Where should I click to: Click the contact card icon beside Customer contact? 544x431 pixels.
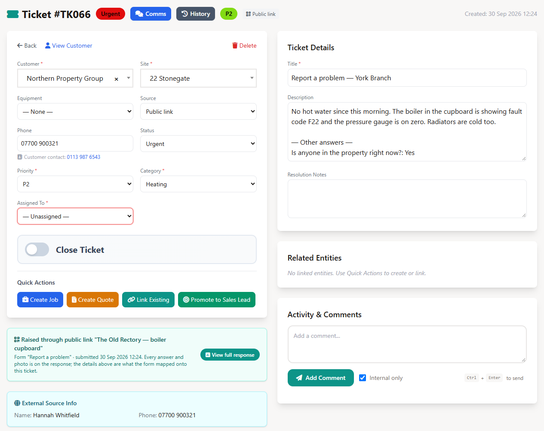(20, 157)
